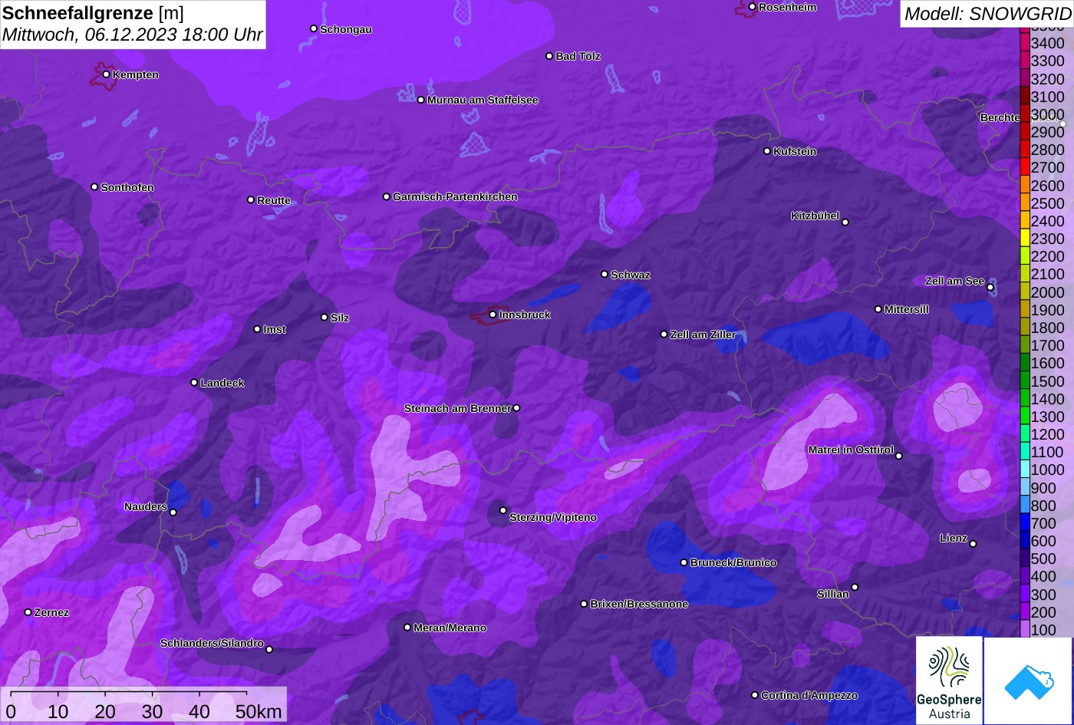Select the Rosenheim marker dot
This screenshot has height=725, width=1074.
click(752, 7)
